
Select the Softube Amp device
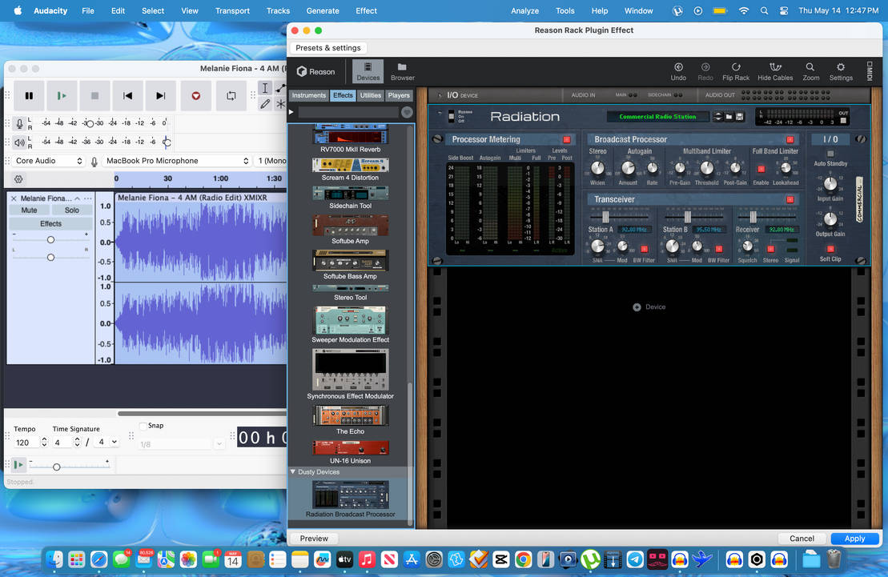coord(351,229)
